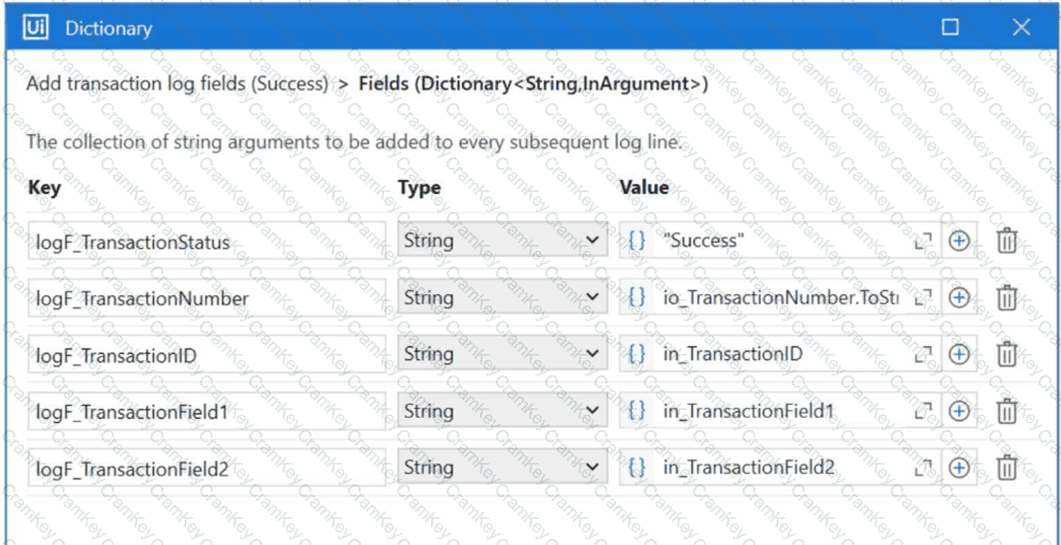
Task: Open the Type dropdown for logF_TransactionNumber
Action: pyautogui.click(x=503, y=298)
